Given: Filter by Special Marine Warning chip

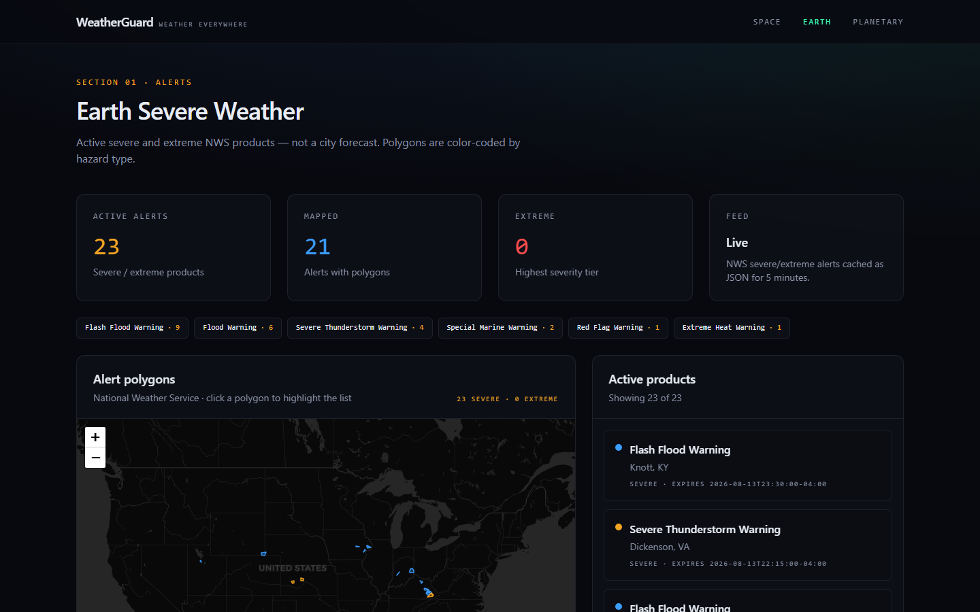Looking at the screenshot, I should 500,328.
